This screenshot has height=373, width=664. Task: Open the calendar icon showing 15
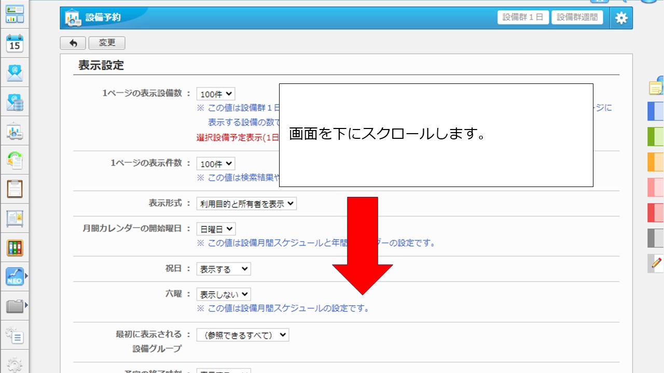pyautogui.click(x=15, y=44)
